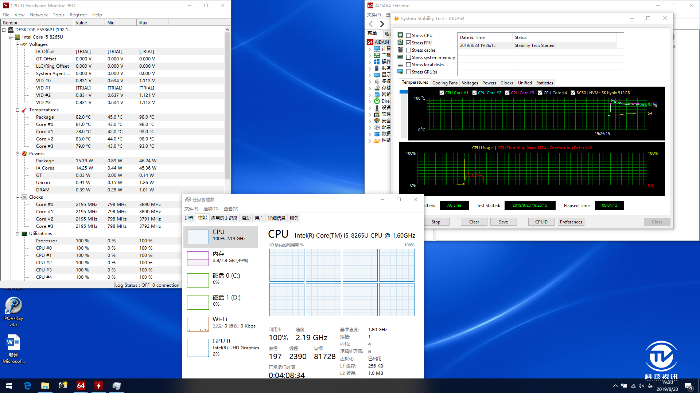Select the orange benchmark icon in AIDA64 tree

pos(377,140)
